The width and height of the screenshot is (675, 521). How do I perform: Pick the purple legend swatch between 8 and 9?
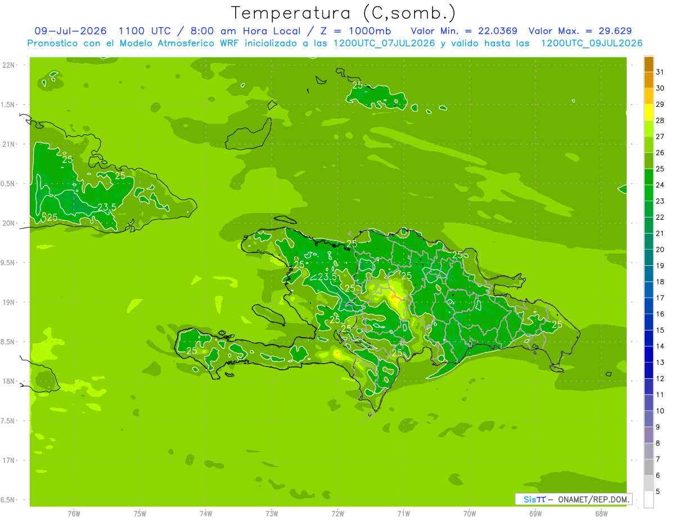pyautogui.click(x=649, y=435)
